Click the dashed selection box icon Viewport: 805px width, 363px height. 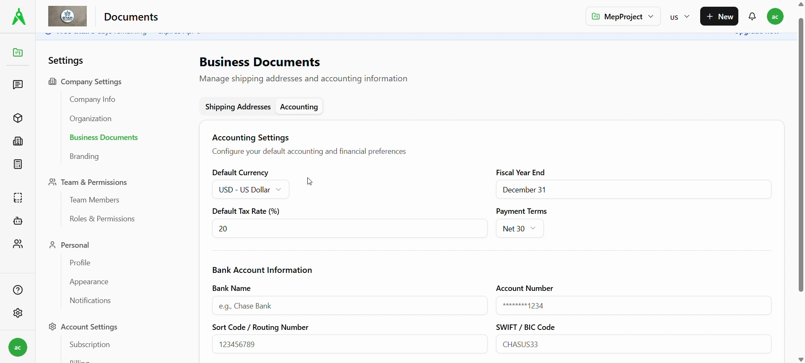[18, 198]
